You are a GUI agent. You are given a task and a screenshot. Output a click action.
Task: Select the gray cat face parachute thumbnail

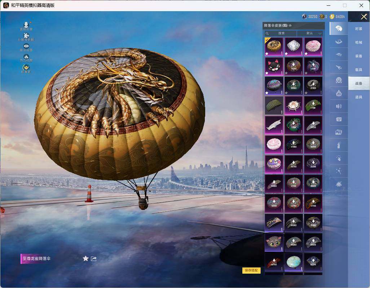274,242
